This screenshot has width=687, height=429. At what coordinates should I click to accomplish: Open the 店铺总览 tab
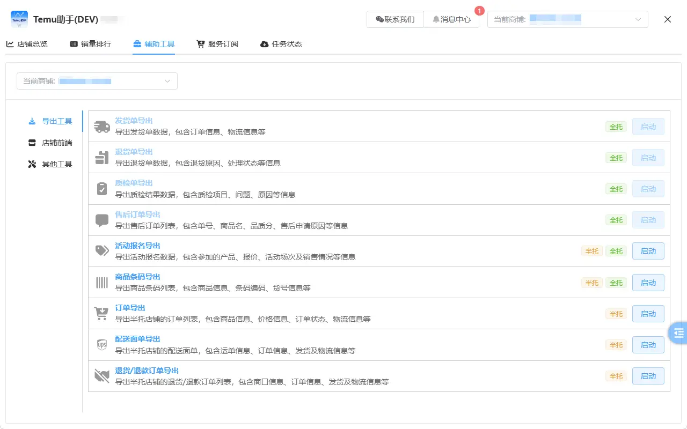(x=27, y=44)
